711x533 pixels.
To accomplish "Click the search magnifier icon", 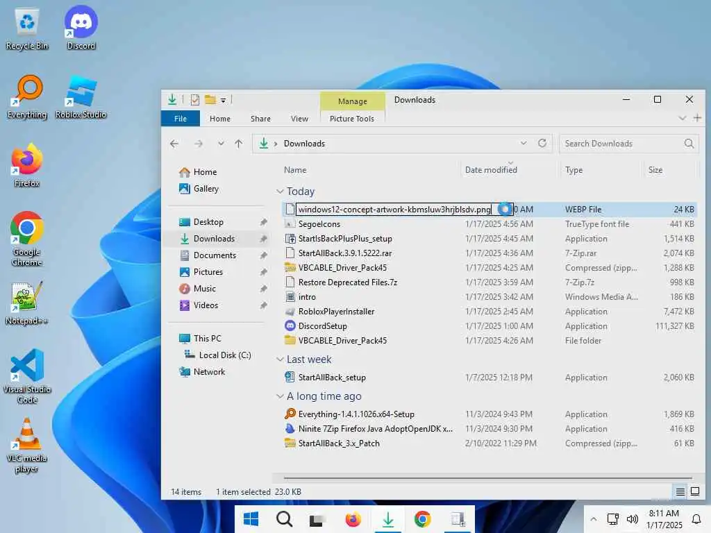I will pyautogui.click(x=689, y=144).
